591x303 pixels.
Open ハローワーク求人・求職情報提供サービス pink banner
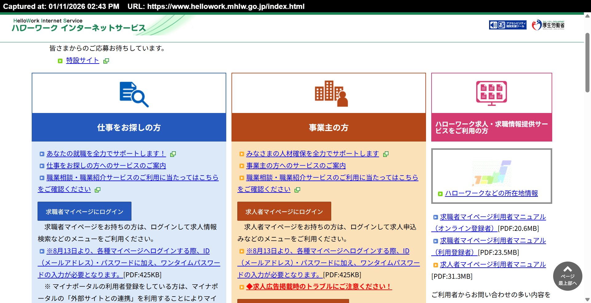tap(492, 127)
